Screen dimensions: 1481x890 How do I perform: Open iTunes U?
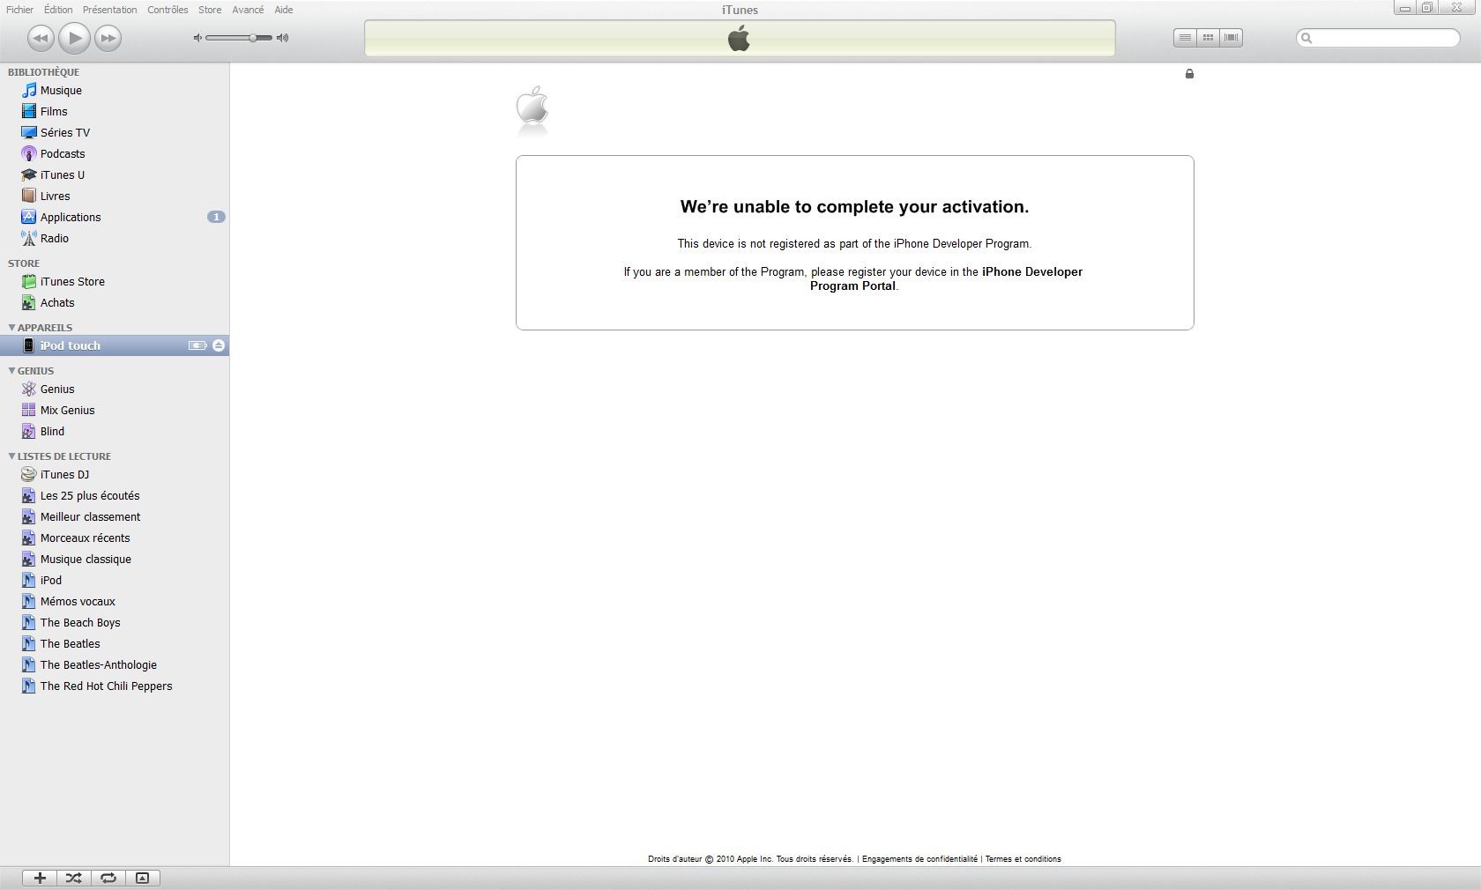[115, 175]
